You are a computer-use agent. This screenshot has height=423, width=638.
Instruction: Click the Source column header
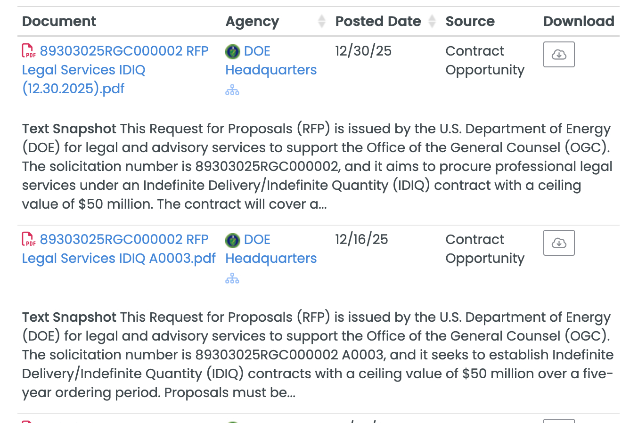(470, 21)
